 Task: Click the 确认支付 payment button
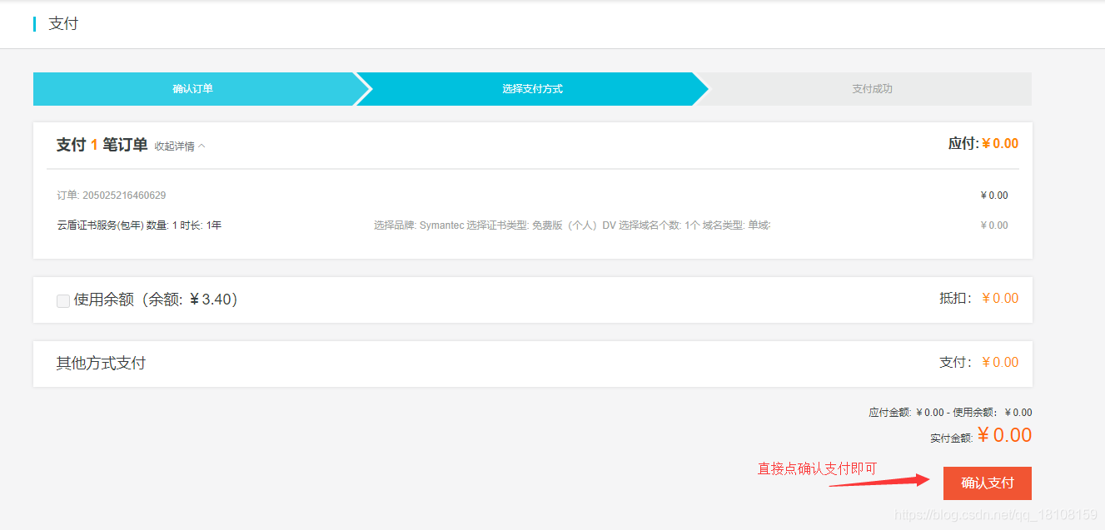987,483
